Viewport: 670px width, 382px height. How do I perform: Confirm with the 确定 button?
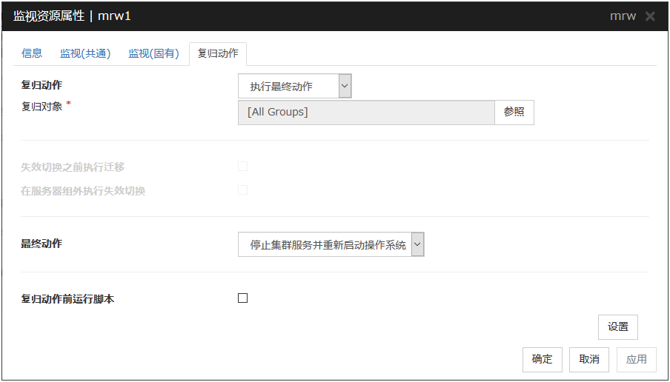(542, 360)
